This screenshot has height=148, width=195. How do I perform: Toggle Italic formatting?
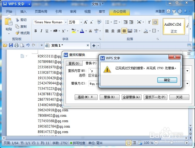coord(41,31)
